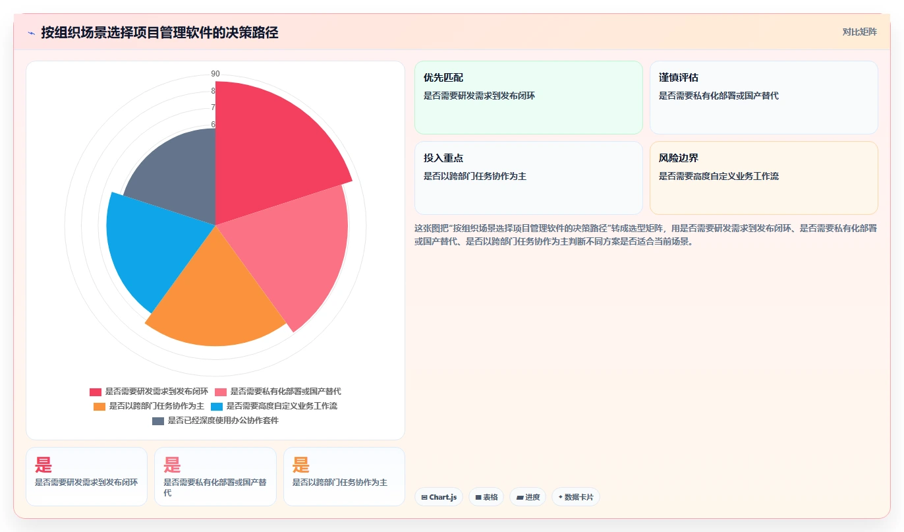Open the 风险边界 card

[764, 178]
